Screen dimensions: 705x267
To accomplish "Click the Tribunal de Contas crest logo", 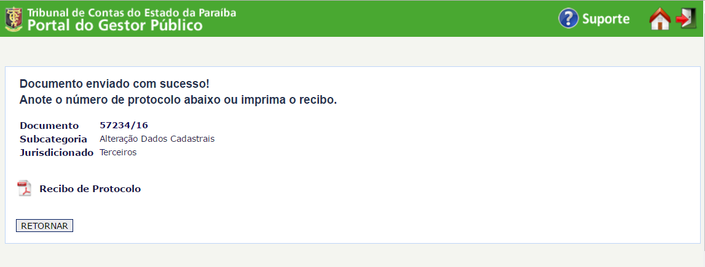I will point(13,19).
